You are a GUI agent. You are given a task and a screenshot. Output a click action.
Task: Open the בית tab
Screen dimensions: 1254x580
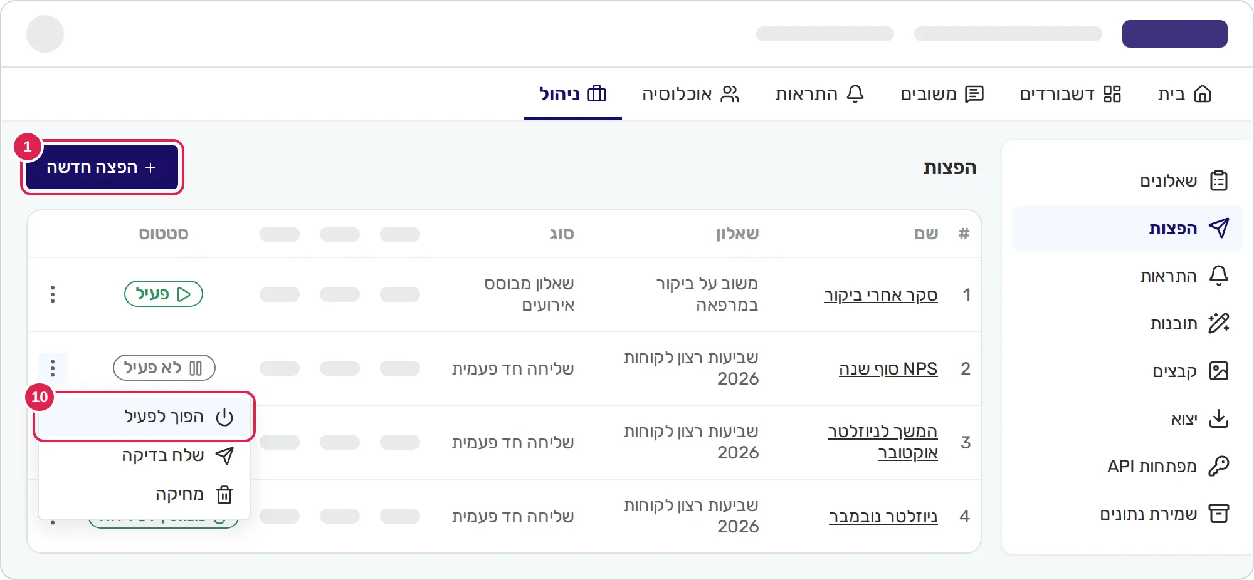coord(1184,94)
